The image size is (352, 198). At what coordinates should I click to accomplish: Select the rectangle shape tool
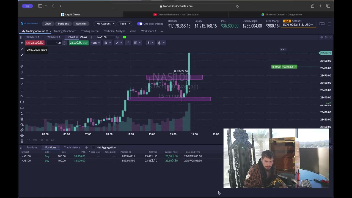(22, 108)
